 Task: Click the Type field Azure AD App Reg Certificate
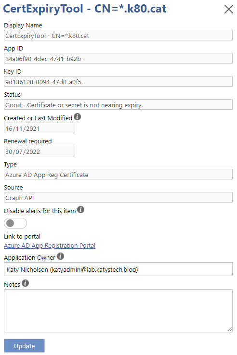pyautogui.click(x=118, y=174)
